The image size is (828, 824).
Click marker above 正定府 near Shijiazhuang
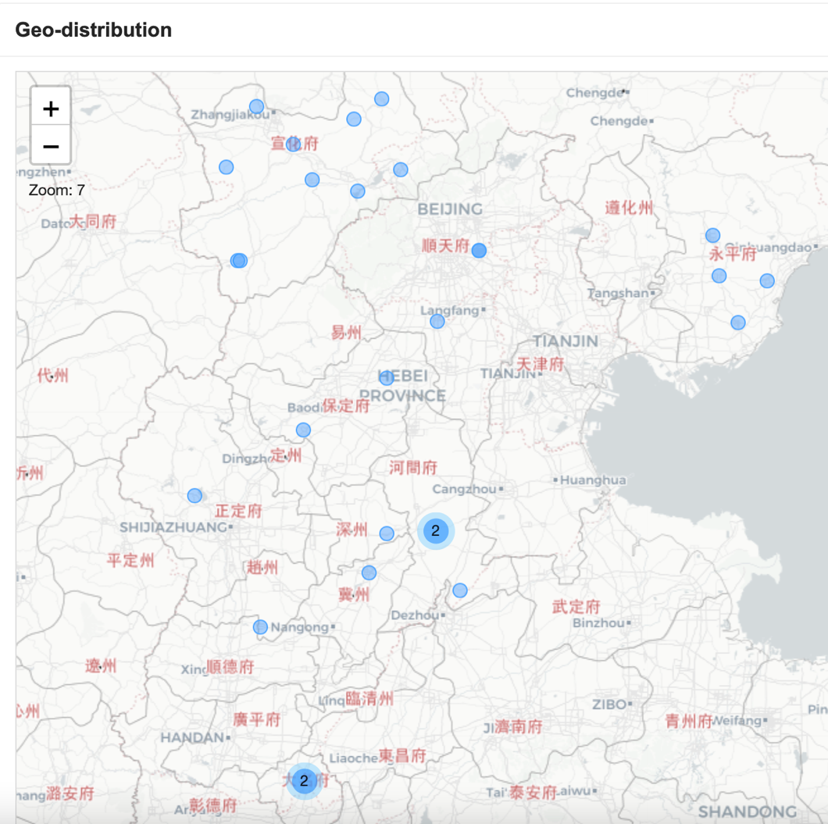(195, 495)
